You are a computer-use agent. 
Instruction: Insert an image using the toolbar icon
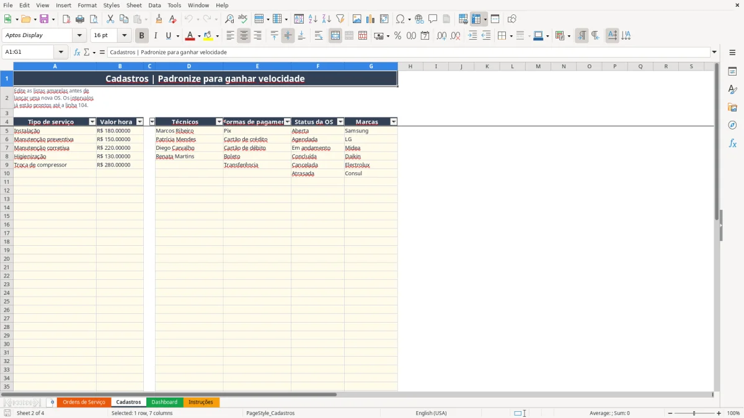click(357, 19)
